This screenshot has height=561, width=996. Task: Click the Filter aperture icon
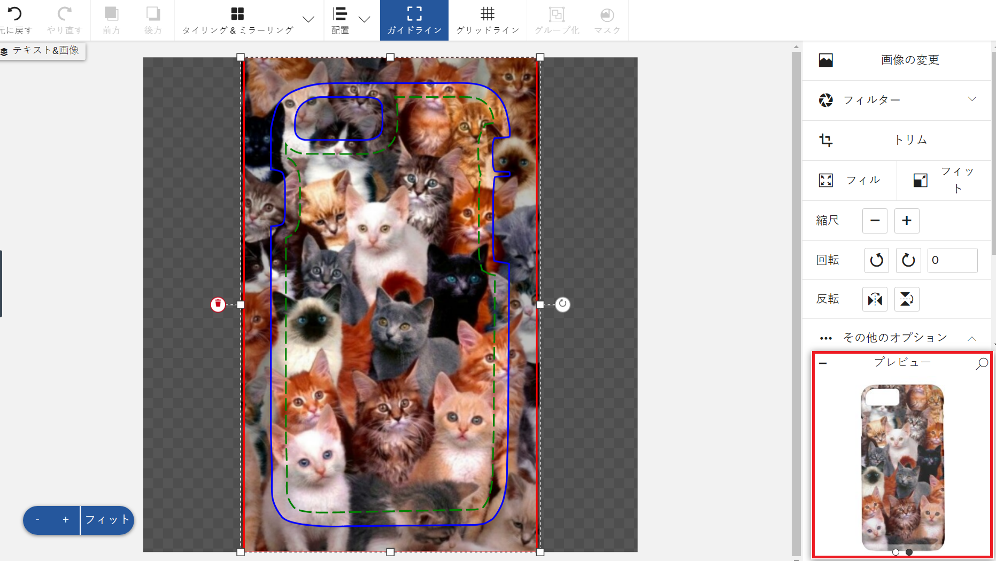click(x=826, y=100)
